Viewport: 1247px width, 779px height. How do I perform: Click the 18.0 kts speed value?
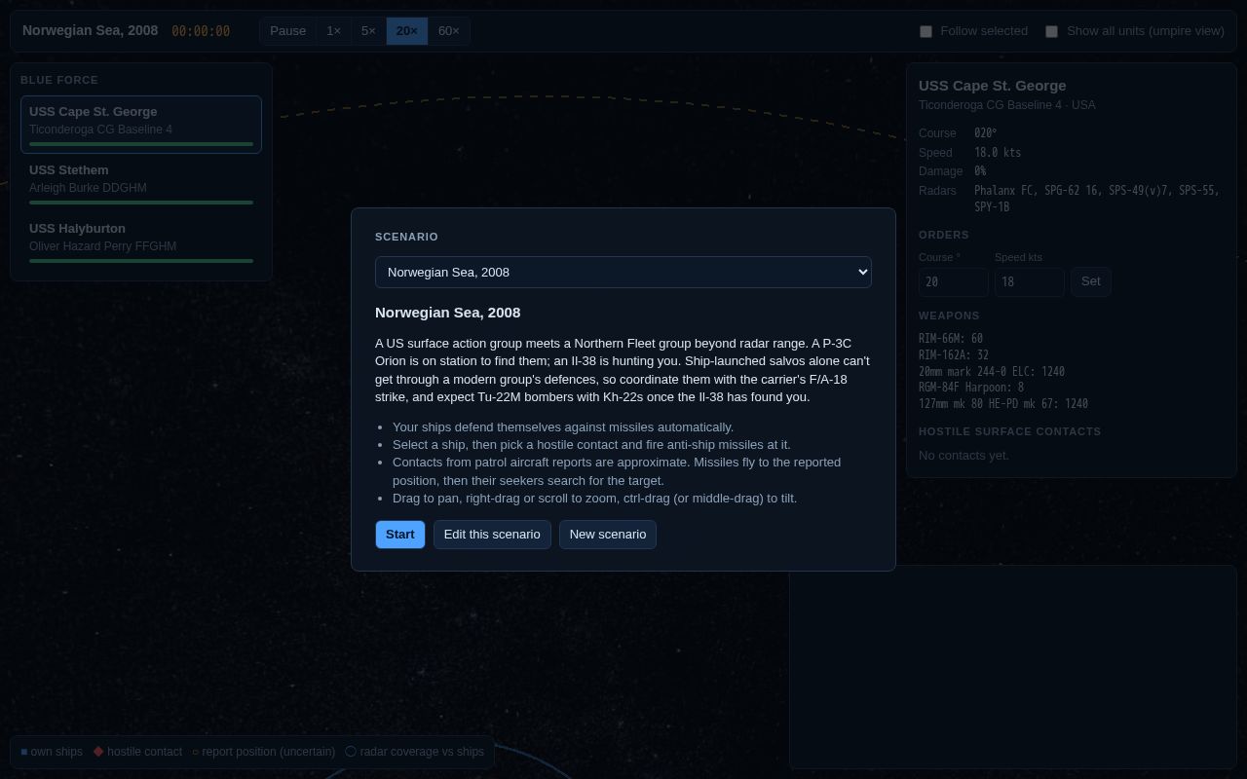[x=998, y=153]
